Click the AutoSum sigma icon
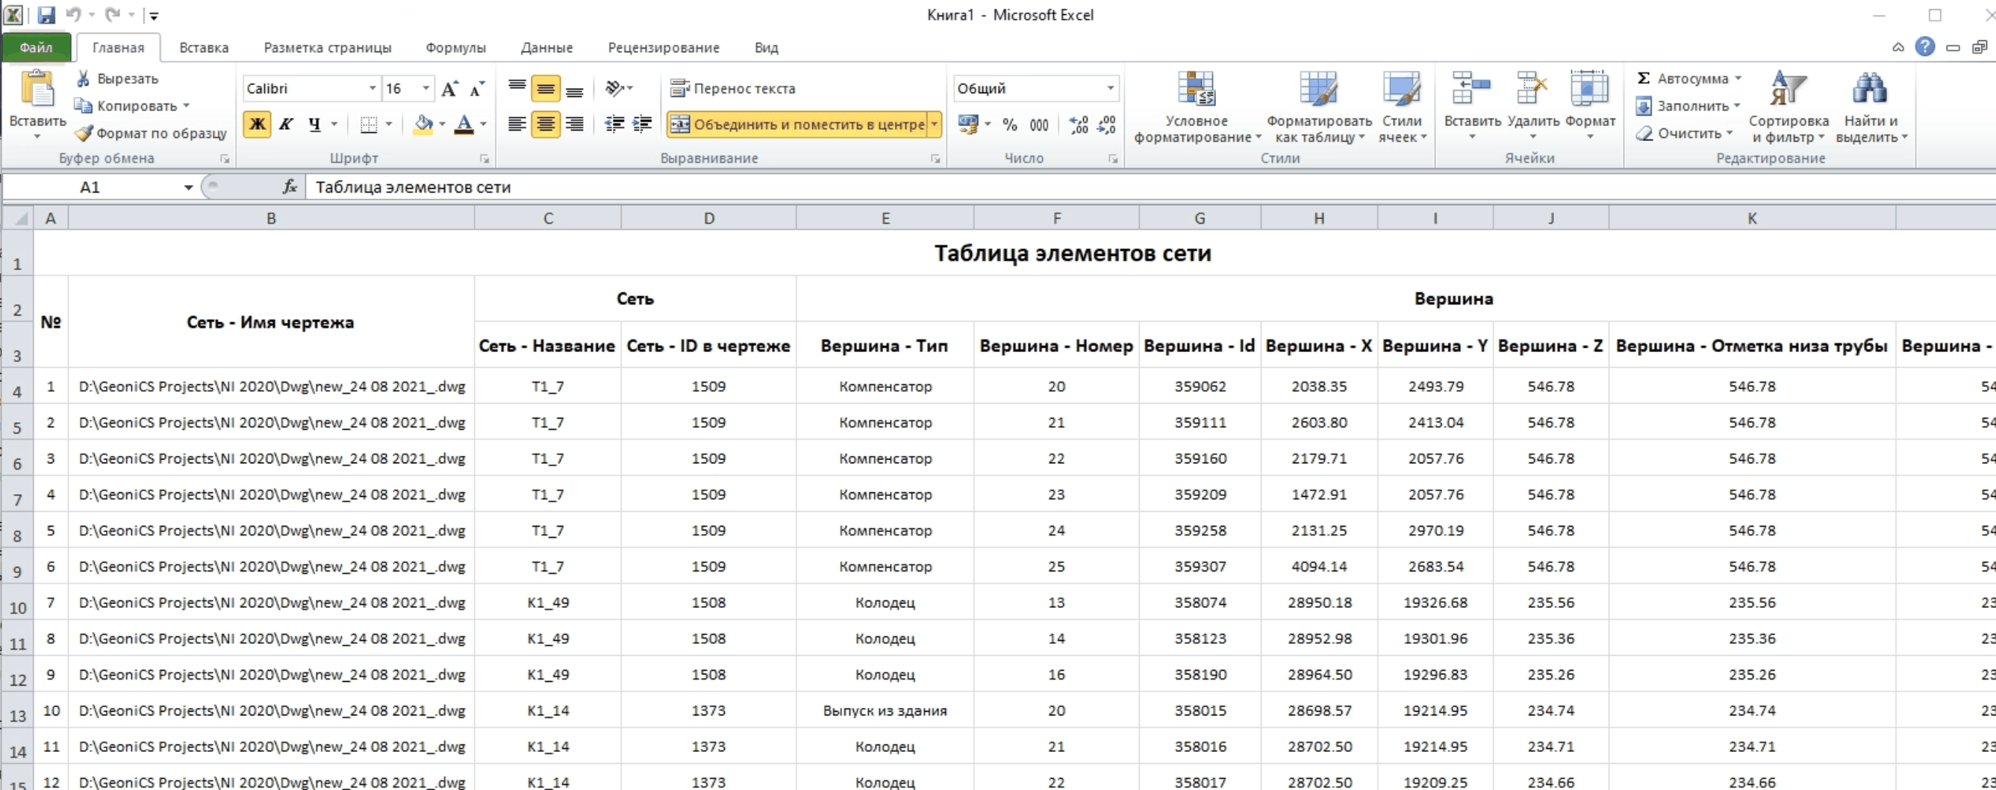Screen dimensions: 1996x790 coord(1643,78)
